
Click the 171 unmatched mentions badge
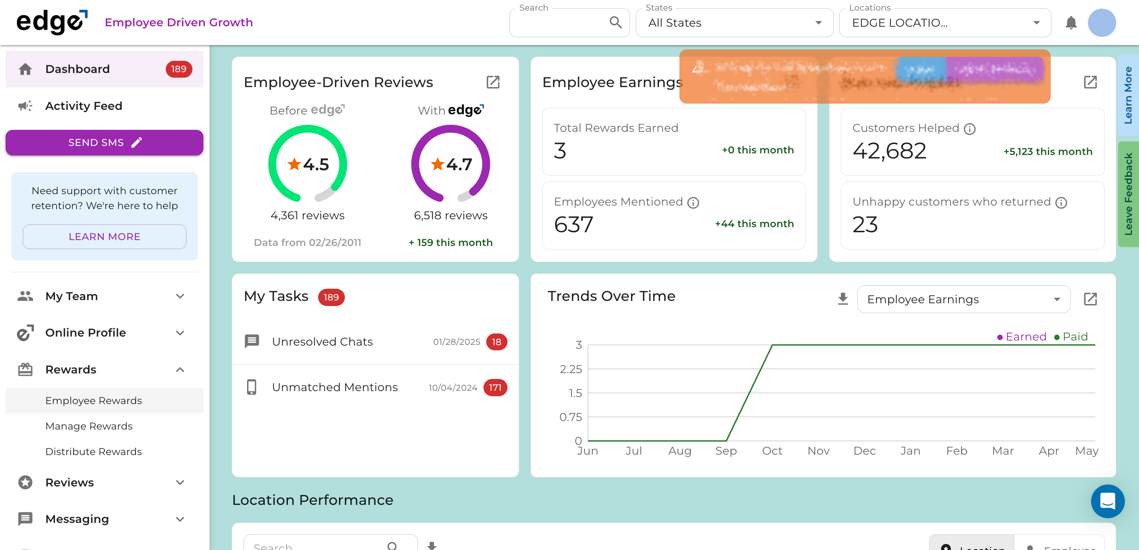[x=495, y=388]
